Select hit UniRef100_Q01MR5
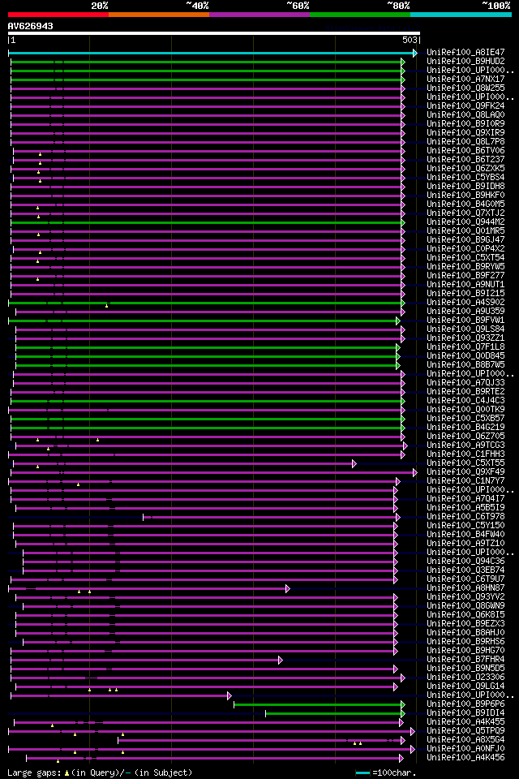The width and height of the screenshot is (519, 779). (x=465, y=231)
